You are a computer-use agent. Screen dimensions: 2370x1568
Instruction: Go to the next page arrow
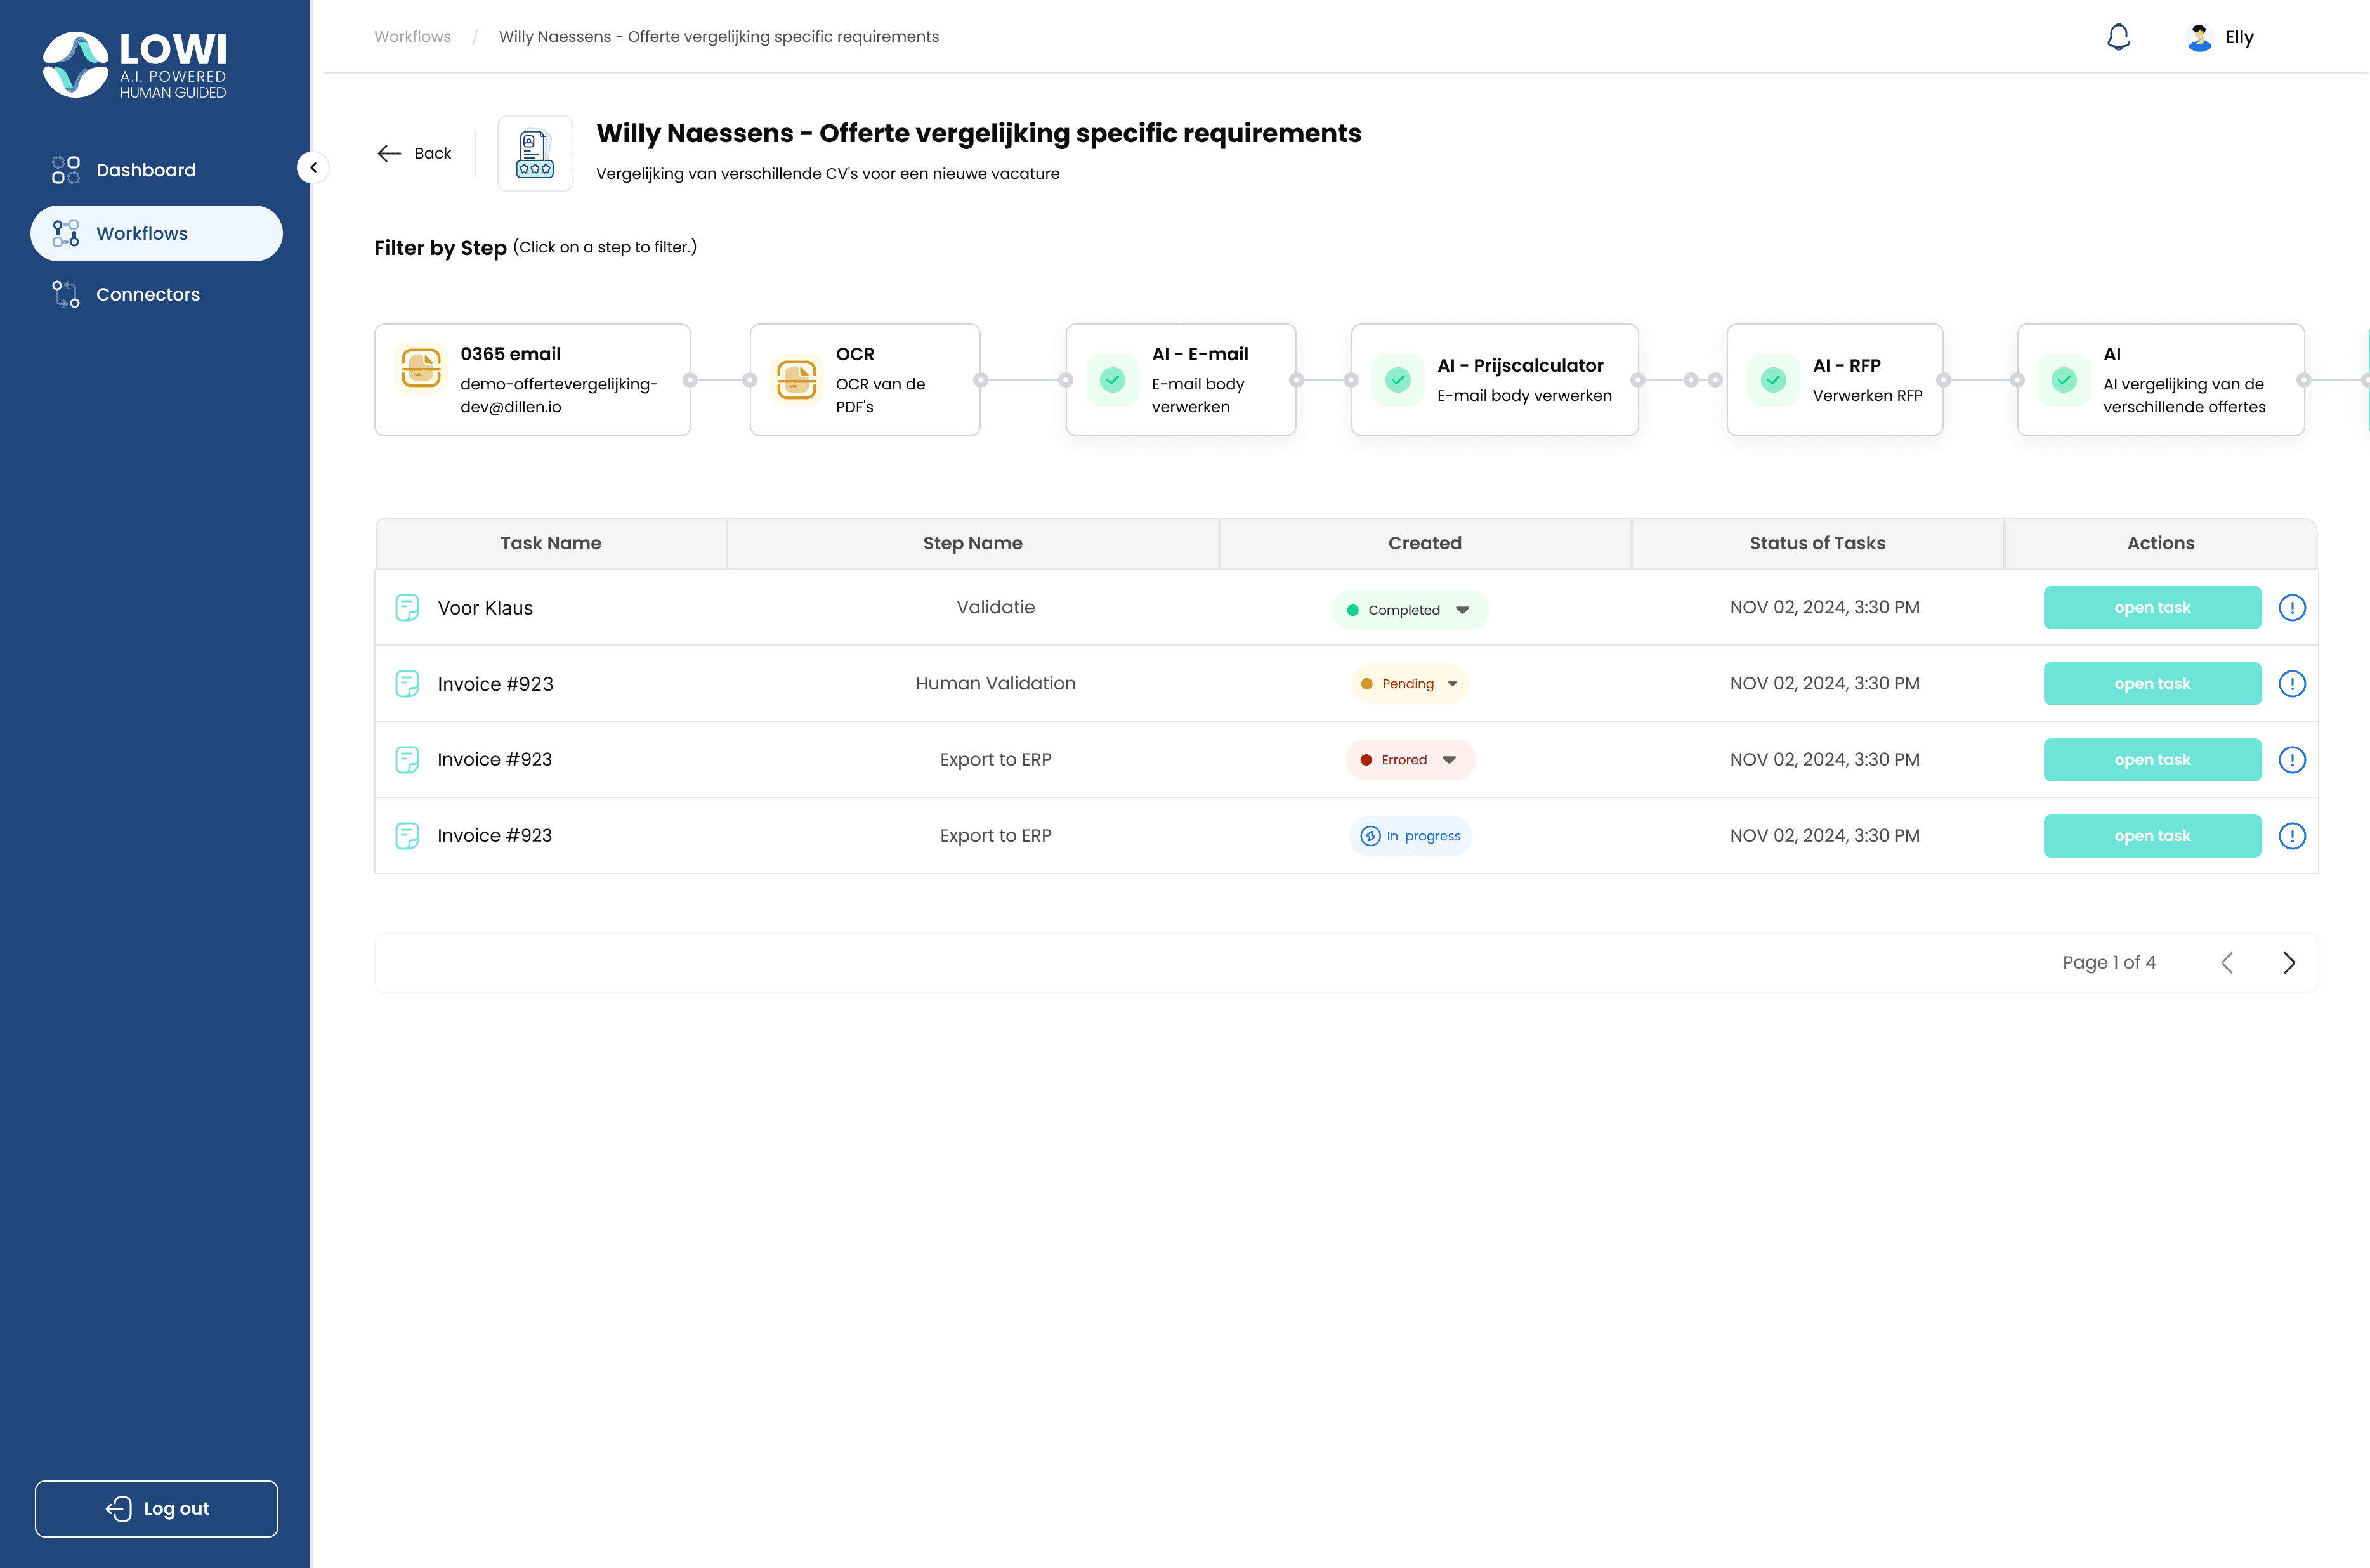pos(2288,963)
